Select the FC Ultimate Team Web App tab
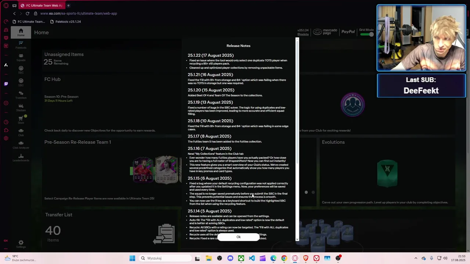The width and height of the screenshot is (470, 264). (x=41, y=5)
